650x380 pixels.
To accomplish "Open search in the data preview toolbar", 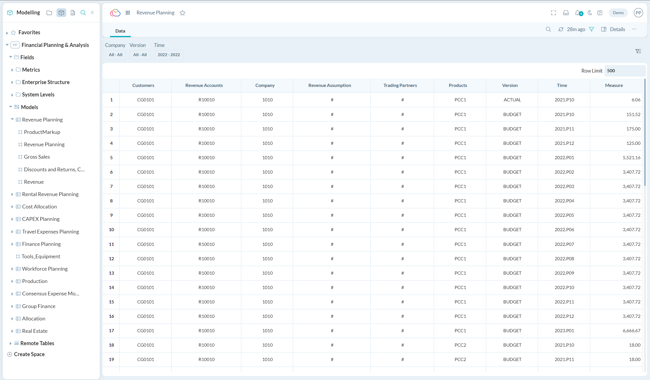I will click(548, 29).
